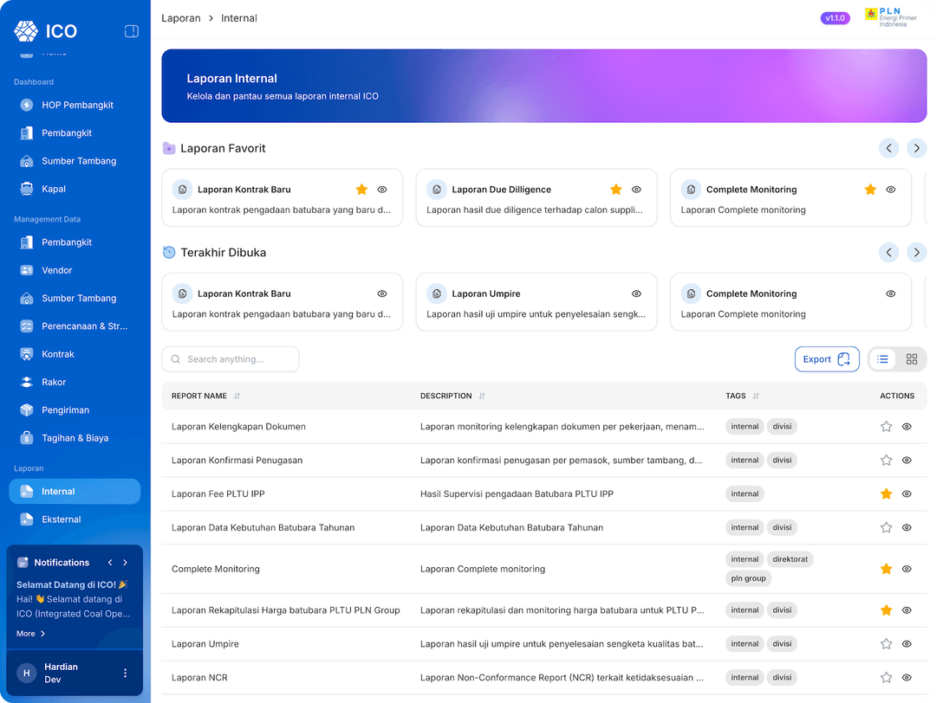Collapse the sidebar panel icon
936x703 pixels.
tap(132, 31)
